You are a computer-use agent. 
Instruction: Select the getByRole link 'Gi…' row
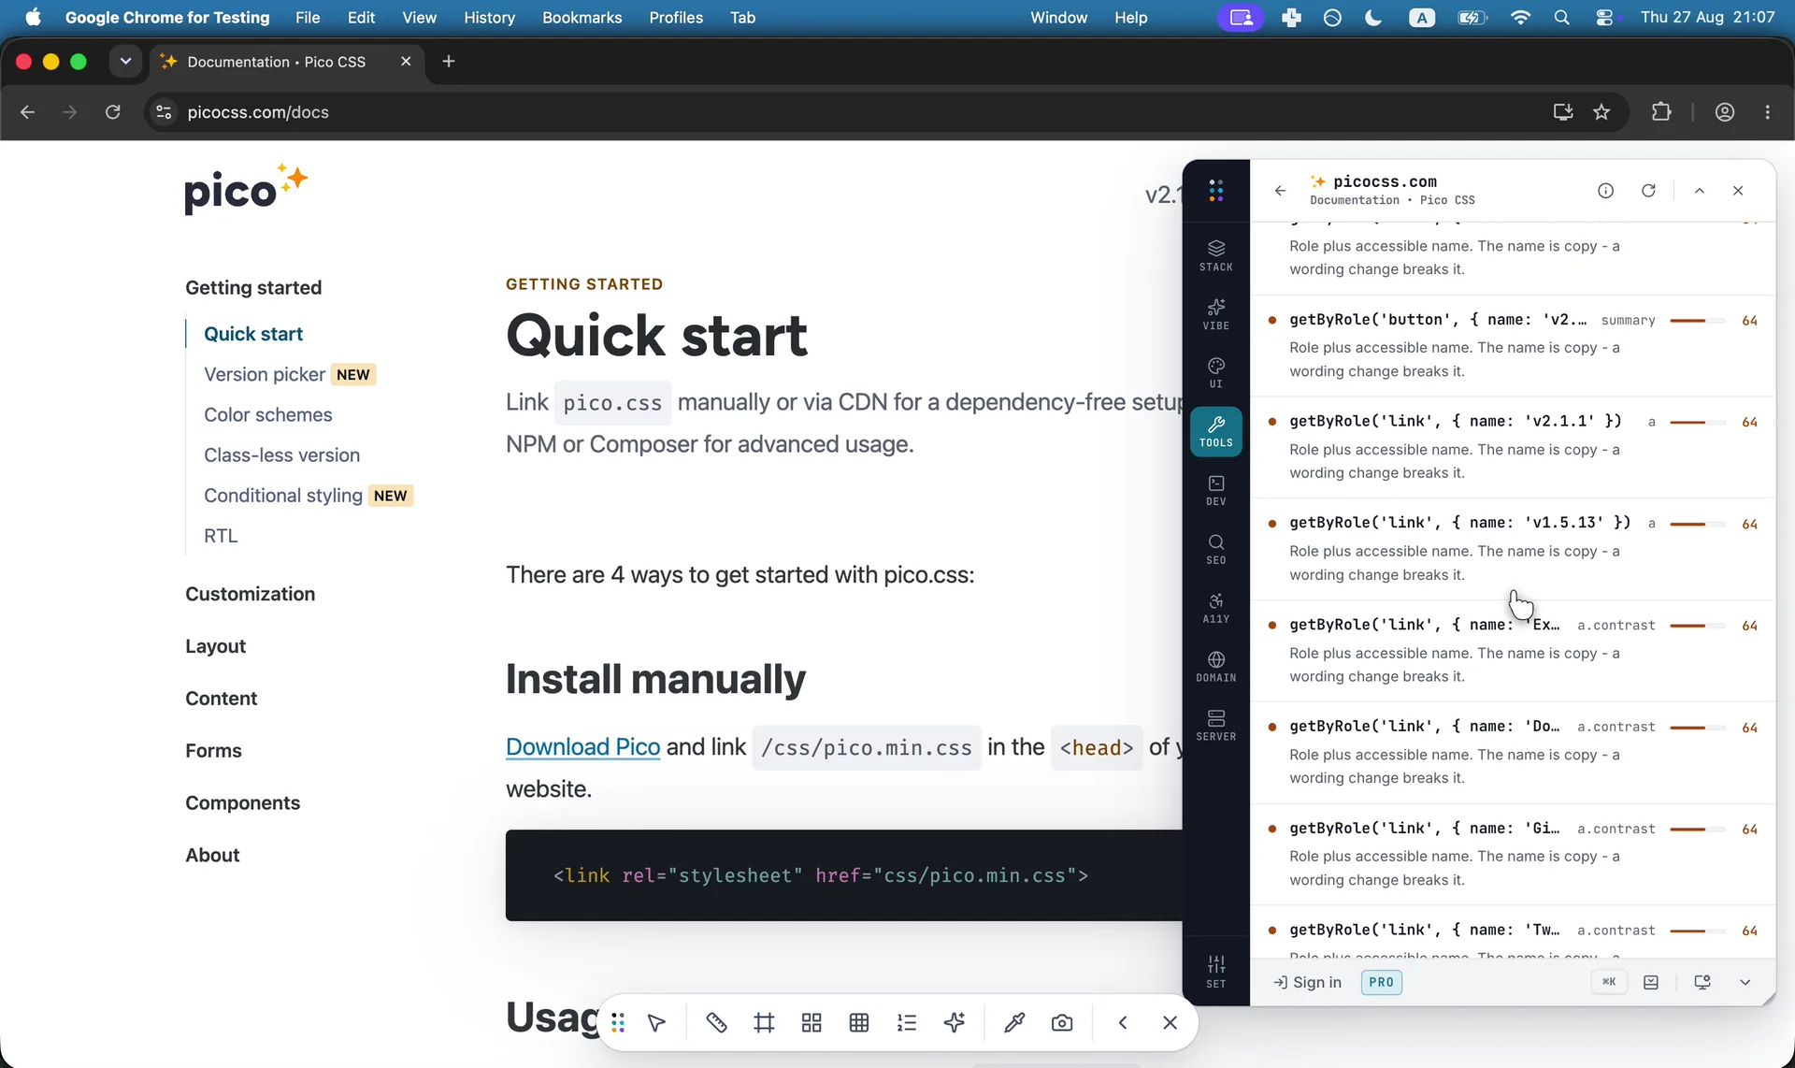1513,855
